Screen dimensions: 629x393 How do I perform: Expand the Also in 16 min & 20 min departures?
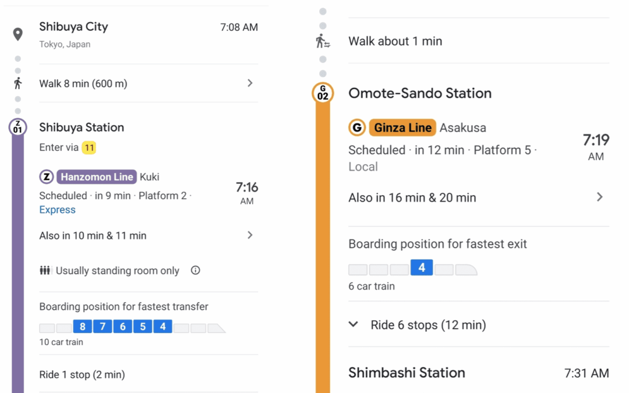(x=479, y=197)
